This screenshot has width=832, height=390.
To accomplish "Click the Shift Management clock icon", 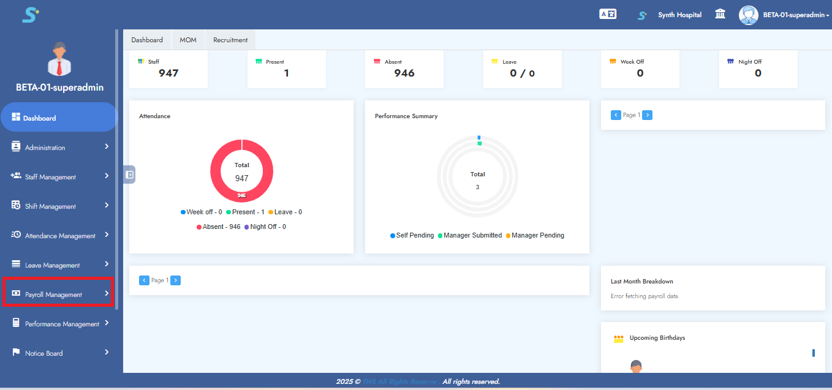I will (16, 205).
